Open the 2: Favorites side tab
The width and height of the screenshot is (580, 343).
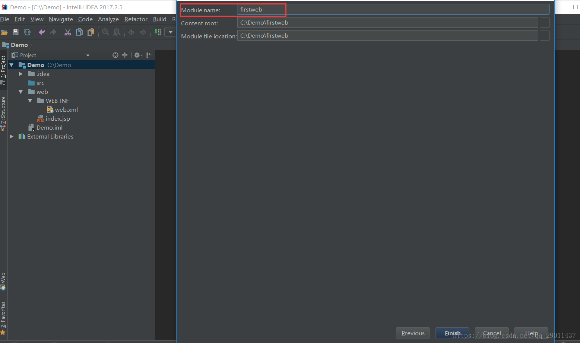[x=3, y=318]
